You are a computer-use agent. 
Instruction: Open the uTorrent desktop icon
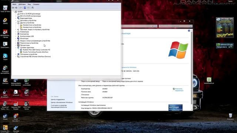pyautogui.click(x=16, y=93)
